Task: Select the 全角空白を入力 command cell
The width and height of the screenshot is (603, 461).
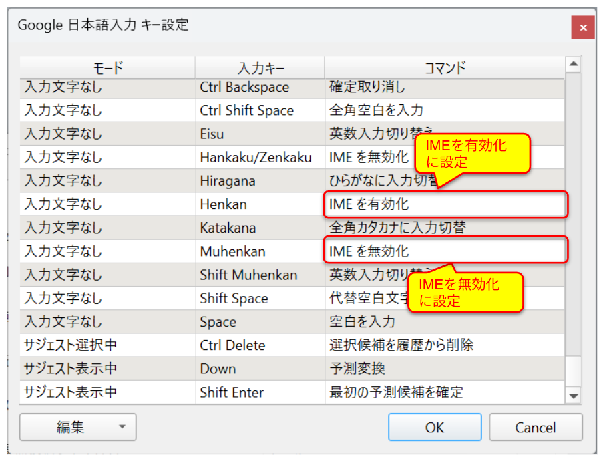Action: (445, 110)
